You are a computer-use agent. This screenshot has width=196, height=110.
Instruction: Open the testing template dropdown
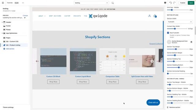[91, 3]
